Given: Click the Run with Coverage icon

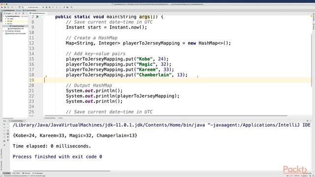Looking at the screenshot, I should coord(50,7).
